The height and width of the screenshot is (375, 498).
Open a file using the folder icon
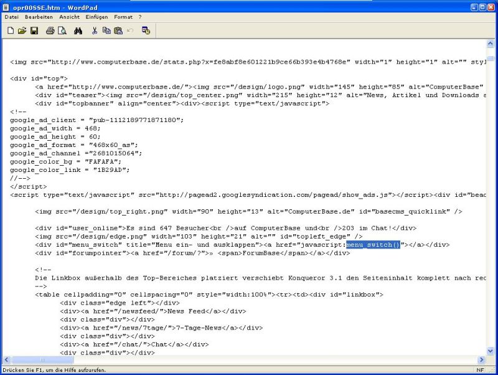coord(22,31)
